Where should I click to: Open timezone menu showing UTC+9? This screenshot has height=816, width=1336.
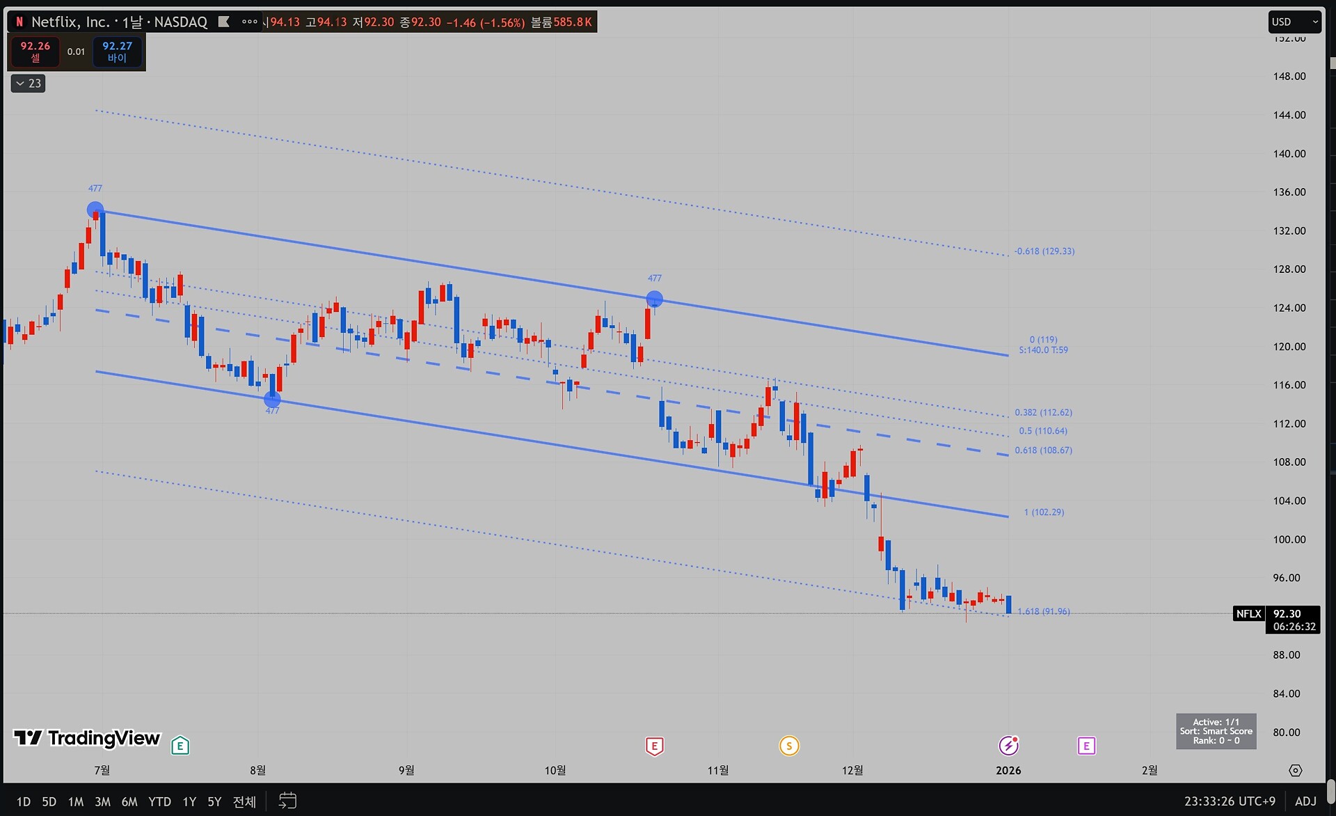point(1230,801)
